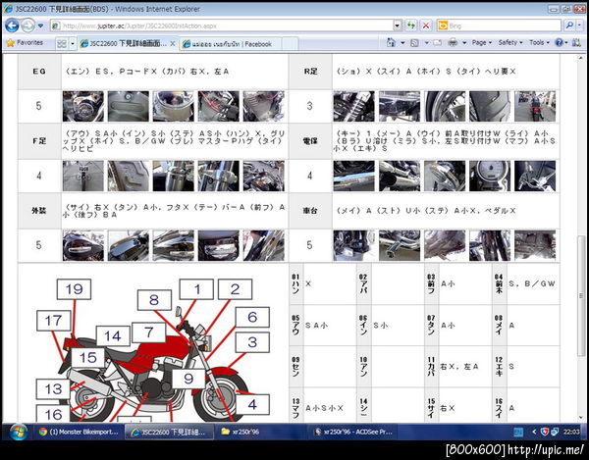Screen dimensions: 589x460
Task: Click diagram label number 2
Action: 236,289
